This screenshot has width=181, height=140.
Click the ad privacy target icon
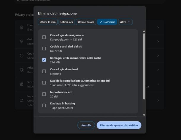coord(22,70)
